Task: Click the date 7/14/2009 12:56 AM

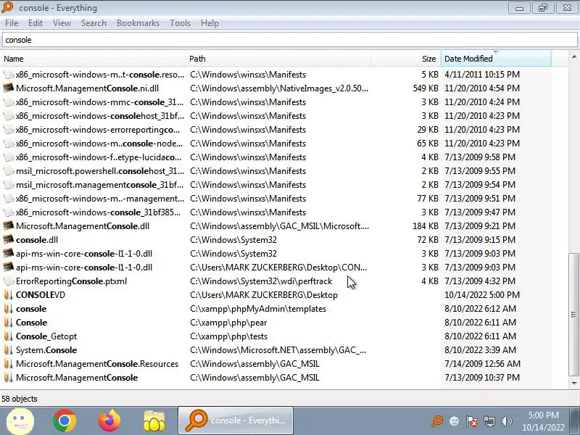Action: [482, 364]
